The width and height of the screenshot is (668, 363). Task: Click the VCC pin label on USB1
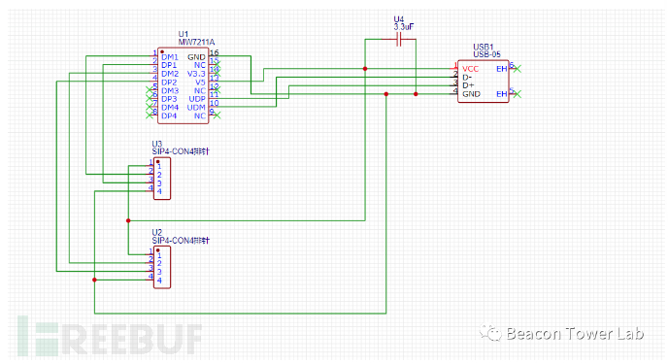tap(470, 69)
